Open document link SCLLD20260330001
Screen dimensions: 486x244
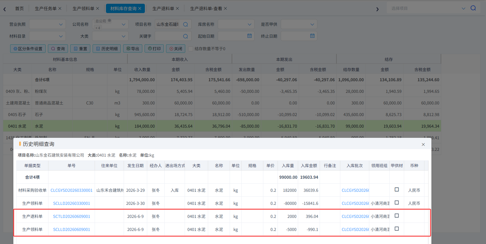pos(71,203)
